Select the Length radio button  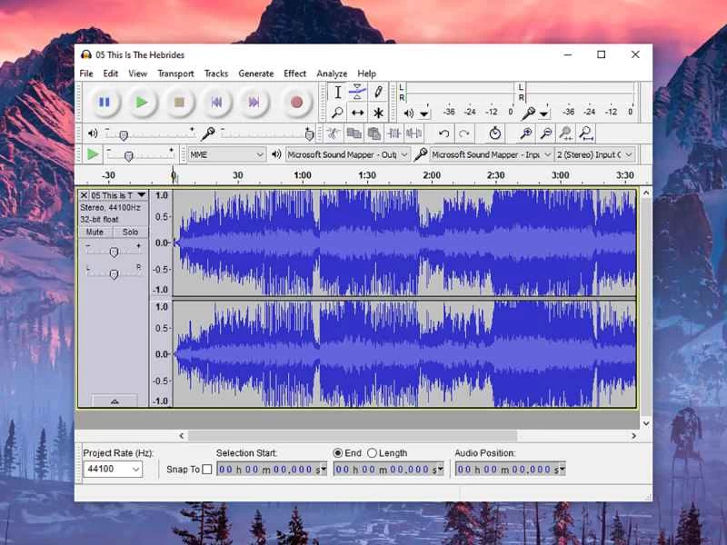(x=372, y=452)
